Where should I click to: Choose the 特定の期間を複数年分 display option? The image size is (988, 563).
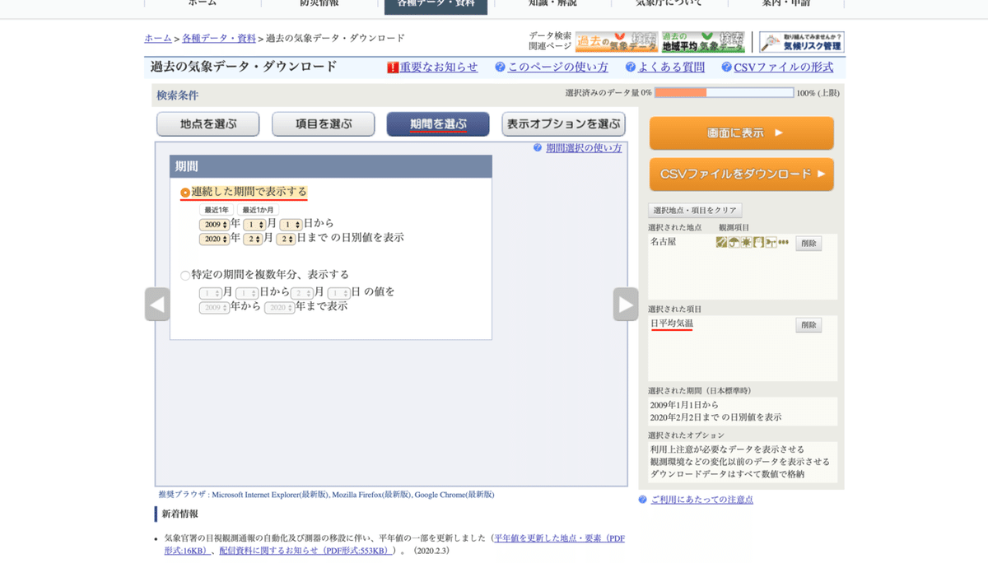185,274
